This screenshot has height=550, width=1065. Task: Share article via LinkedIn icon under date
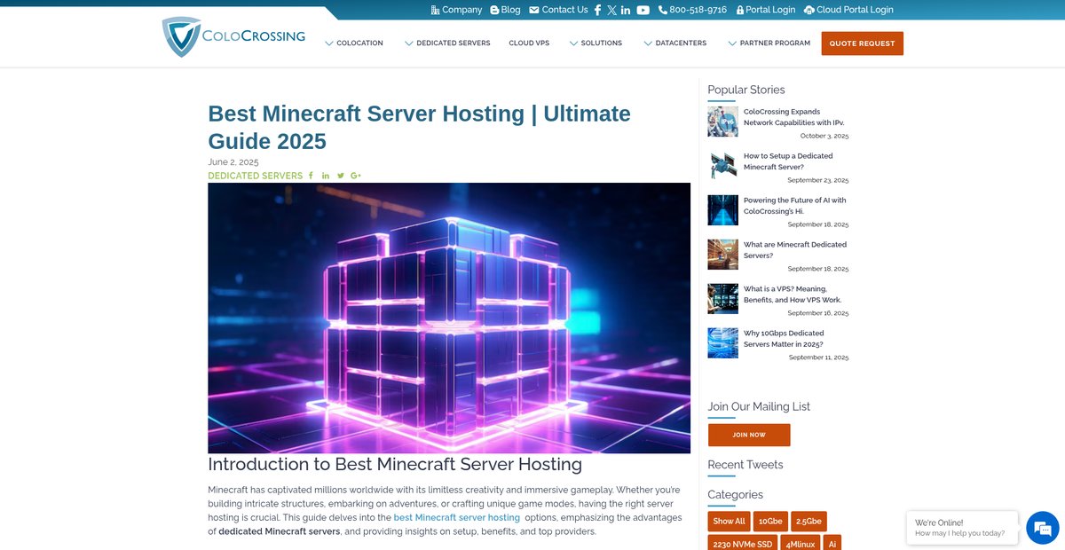coord(326,176)
